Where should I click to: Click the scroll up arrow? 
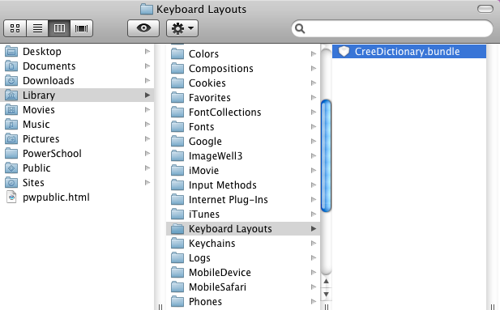click(x=326, y=282)
